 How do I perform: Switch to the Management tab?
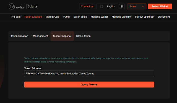[x=40, y=36]
